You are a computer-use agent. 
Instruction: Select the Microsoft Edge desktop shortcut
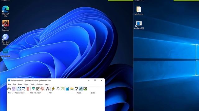point(6,11)
